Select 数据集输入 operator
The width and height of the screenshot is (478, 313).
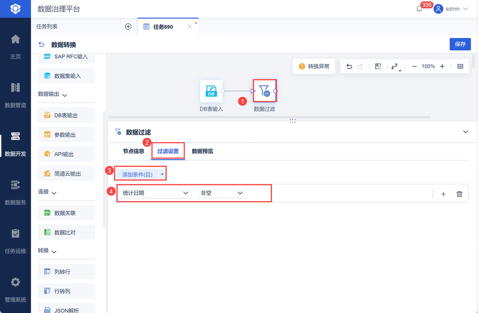click(67, 76)
